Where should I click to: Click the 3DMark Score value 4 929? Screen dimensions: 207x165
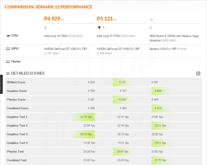(x=91, y=82)
